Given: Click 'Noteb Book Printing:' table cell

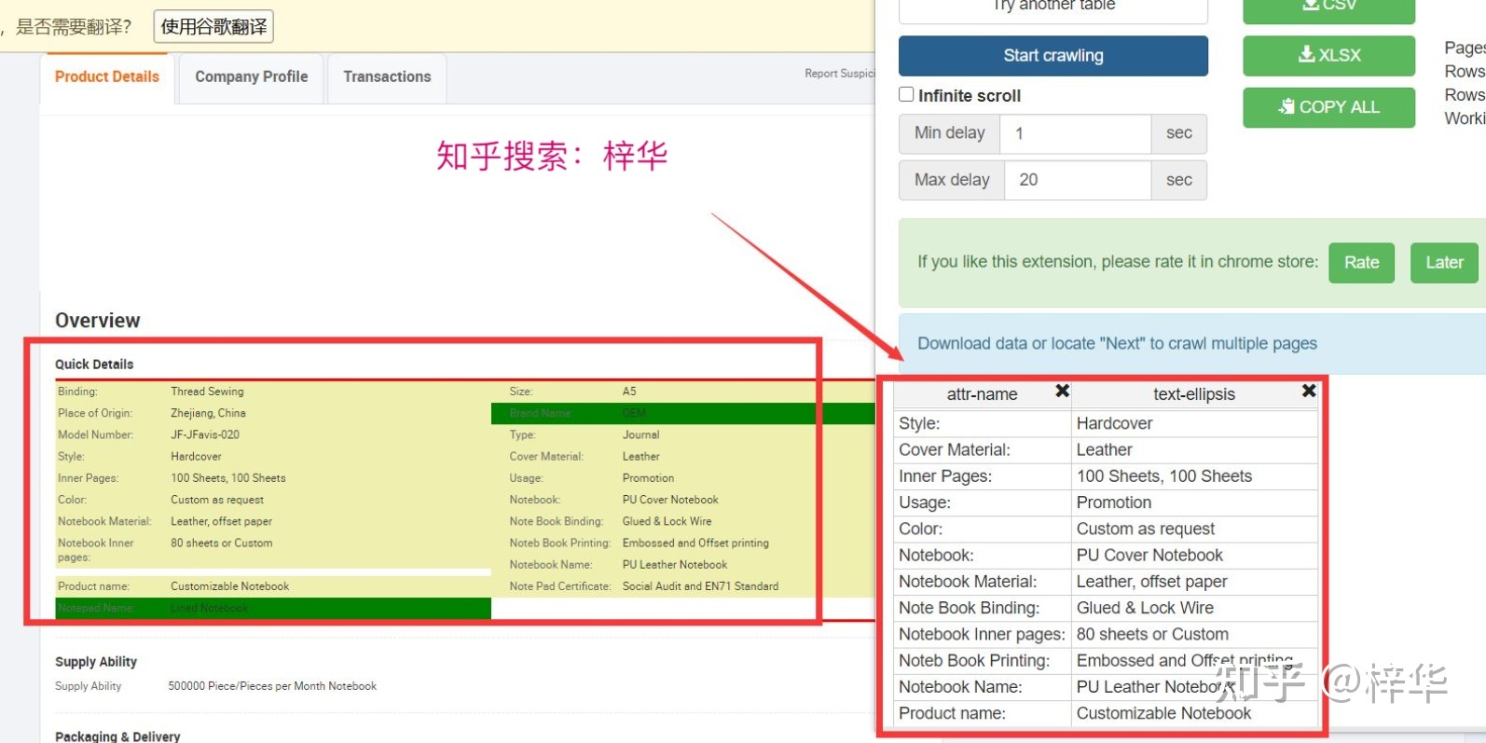Looking at the screenshot, I should point(983,660).
